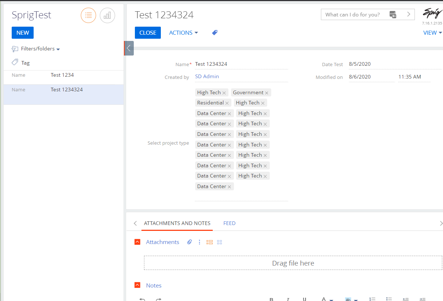
Task: Switch to list view in SprigTest section
Action: click(88, 15)
